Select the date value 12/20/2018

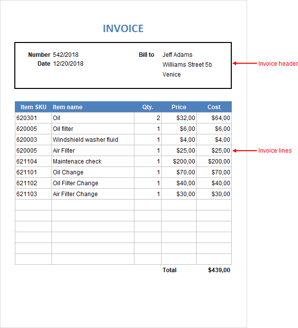[x=68, y=64]
